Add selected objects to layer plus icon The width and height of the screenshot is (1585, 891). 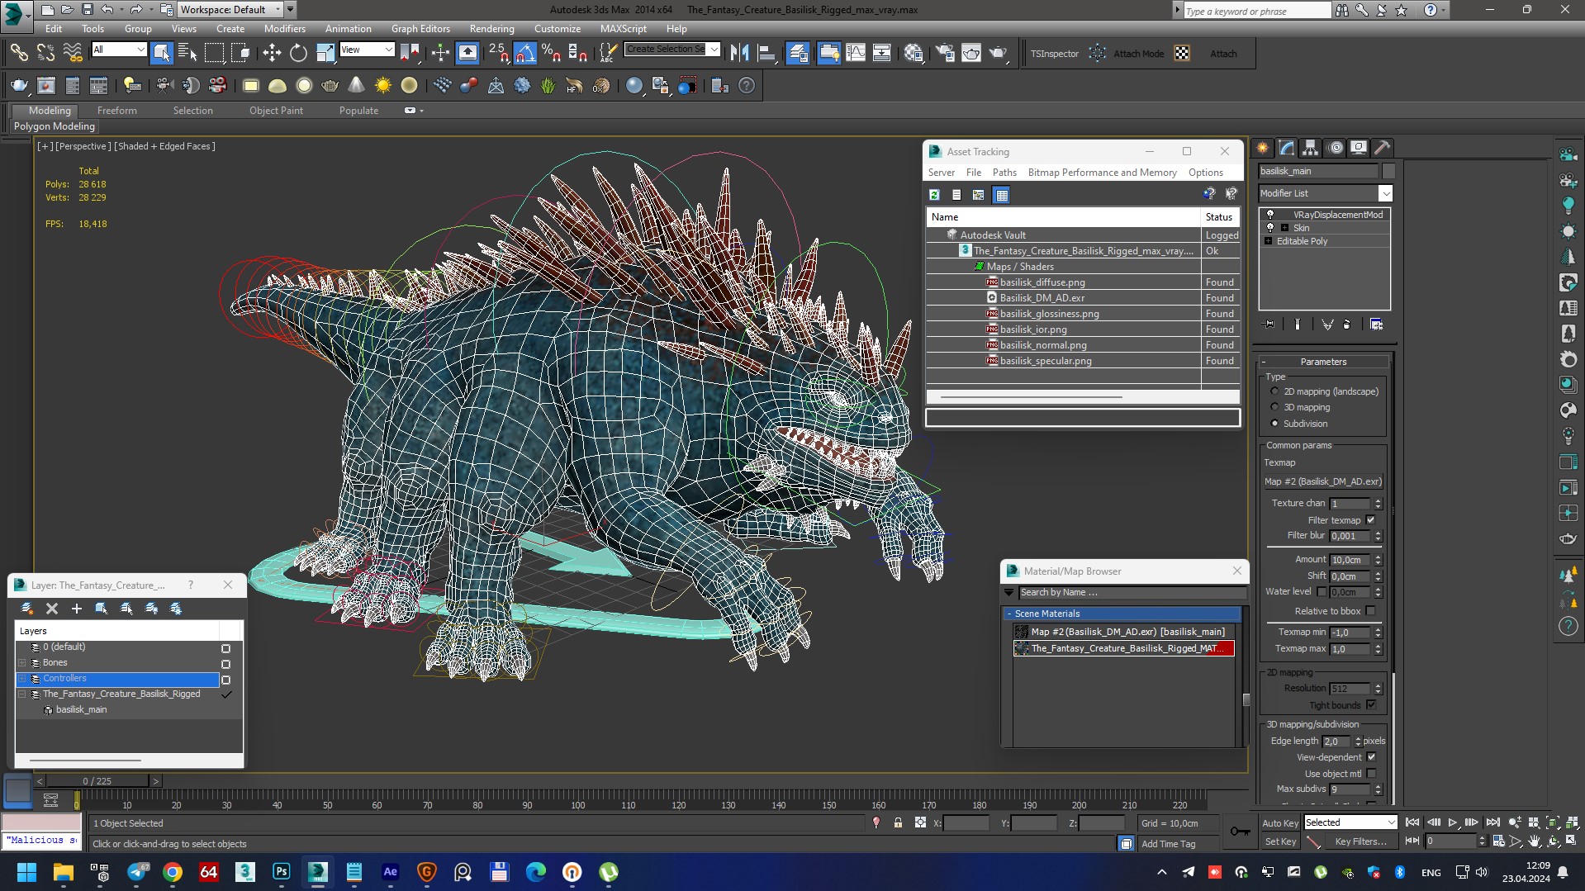click(x=76, y=609)
